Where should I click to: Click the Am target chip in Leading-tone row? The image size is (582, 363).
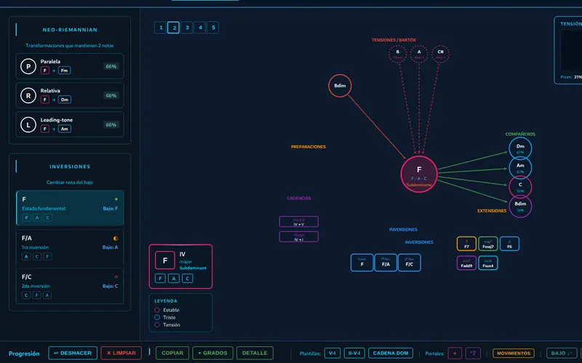click(64, 129)
